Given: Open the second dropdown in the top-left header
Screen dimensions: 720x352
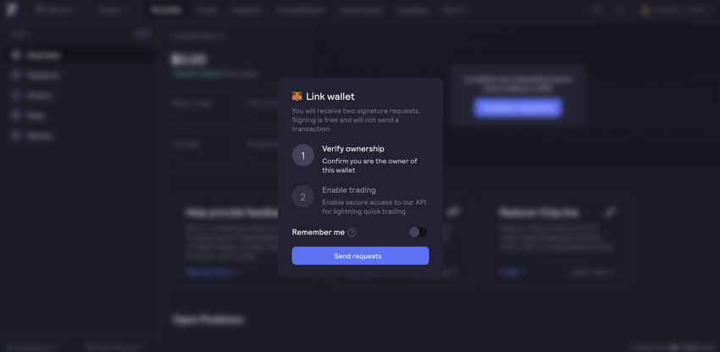Looking at the screenshot, I should pyautogui.click(x=115, y=10).
